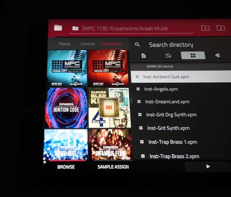Open the Infamous Flow expansion

[x=111, y=144]
